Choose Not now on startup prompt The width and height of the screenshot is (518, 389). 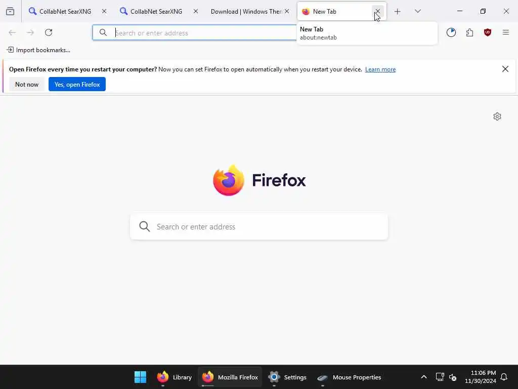(27, 85)
